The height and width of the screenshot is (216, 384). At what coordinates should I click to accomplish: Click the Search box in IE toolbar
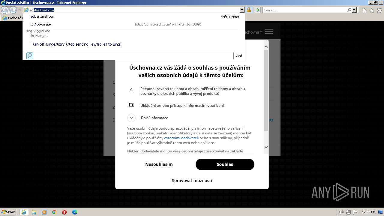[305, 10]
